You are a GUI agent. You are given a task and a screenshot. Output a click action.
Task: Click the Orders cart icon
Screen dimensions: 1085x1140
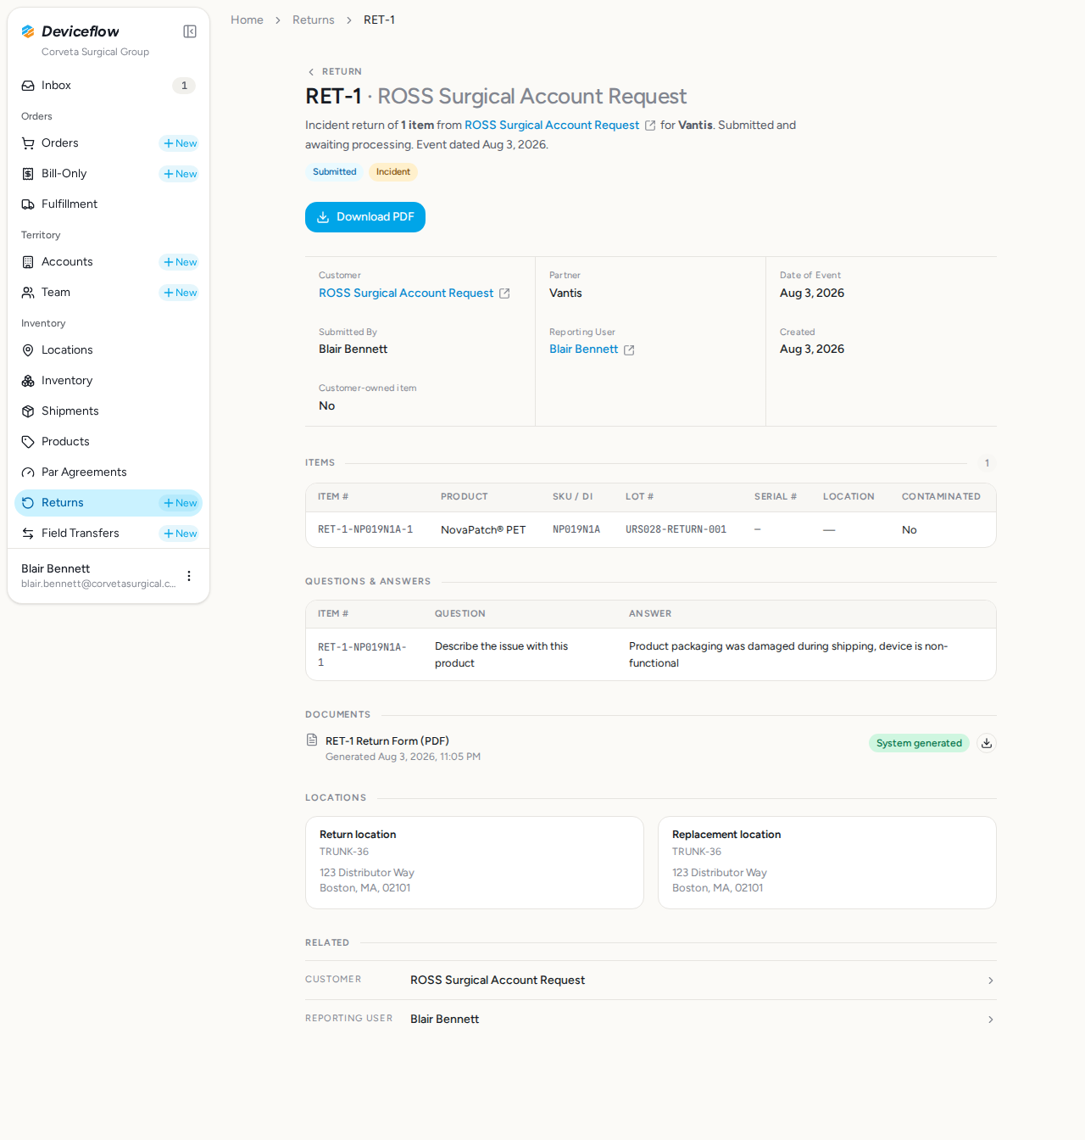coord(28,143)
